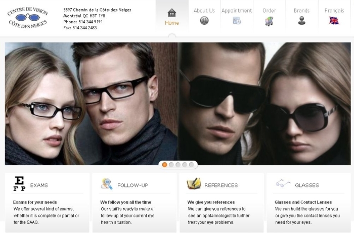
Task: Click the About Us info icon
Action: tap(204, 21)
